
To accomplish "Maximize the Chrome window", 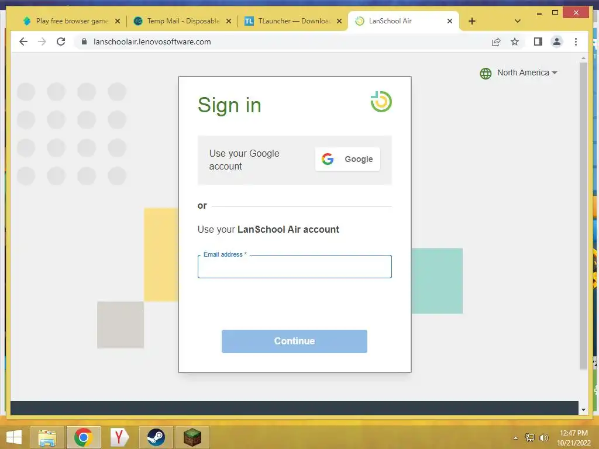I will pos(555,13).
